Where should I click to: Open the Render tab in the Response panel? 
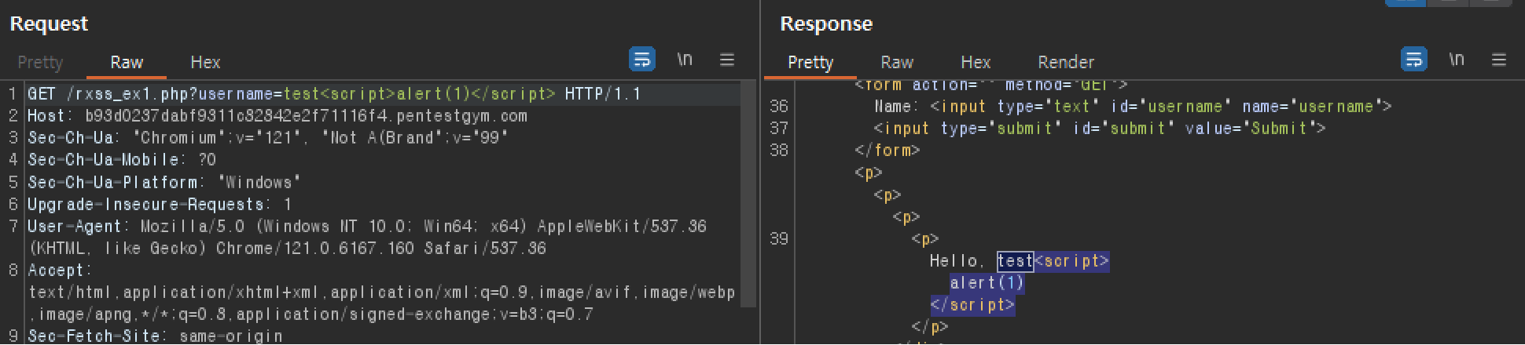[1066, 62]
